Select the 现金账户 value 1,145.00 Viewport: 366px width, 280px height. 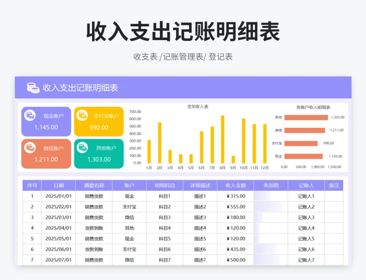(x=46, y=127)
